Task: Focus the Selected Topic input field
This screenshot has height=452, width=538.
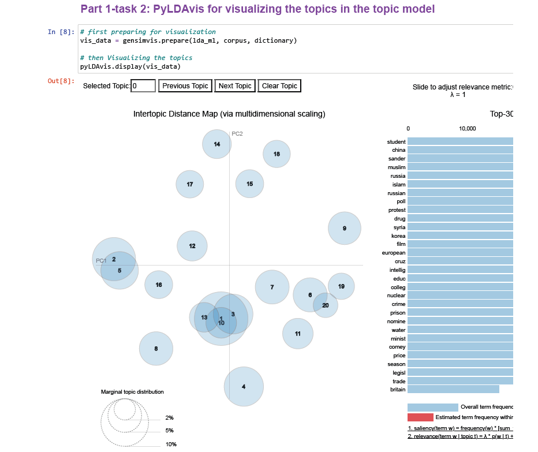Action: tap(143, 86)
